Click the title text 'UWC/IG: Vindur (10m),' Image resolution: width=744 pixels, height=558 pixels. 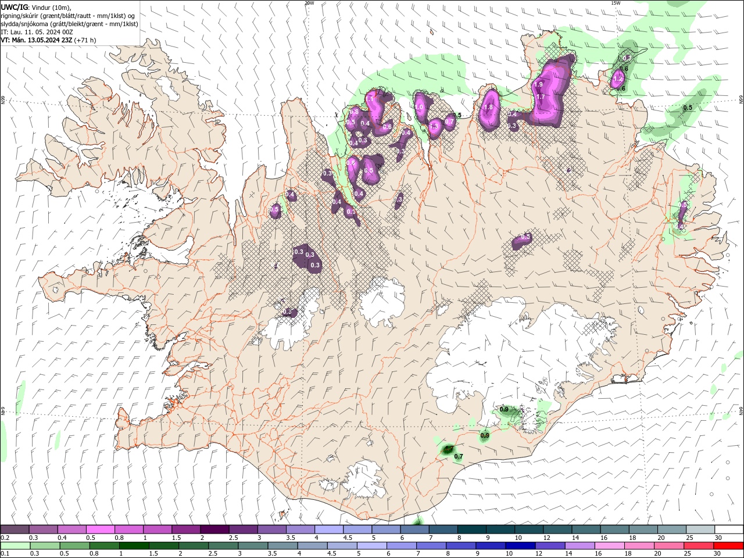[35, 7]
